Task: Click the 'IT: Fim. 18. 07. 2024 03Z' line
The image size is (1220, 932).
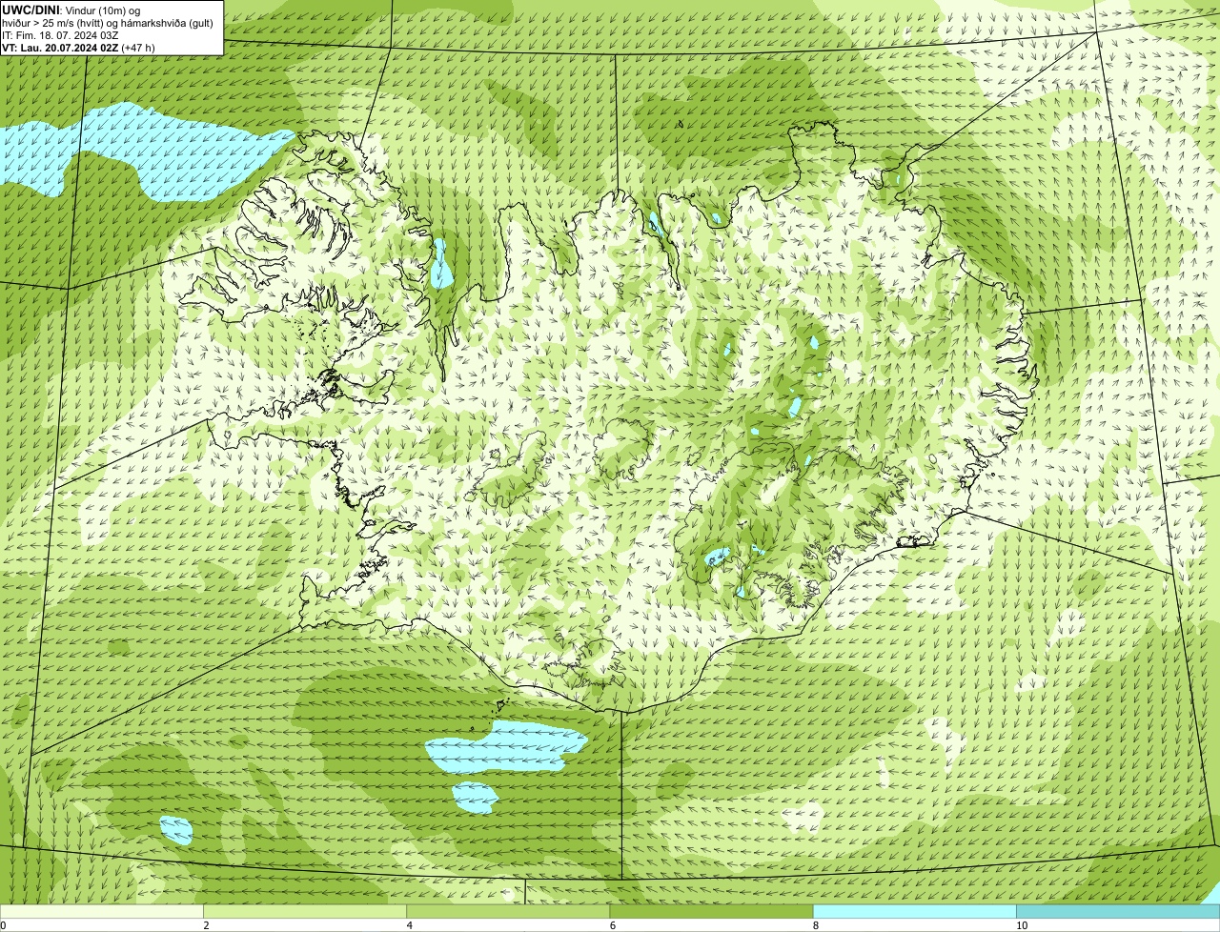Action: 60,35
